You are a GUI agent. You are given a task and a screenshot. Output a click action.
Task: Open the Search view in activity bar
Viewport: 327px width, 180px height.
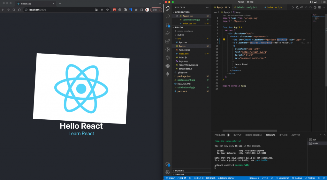(x=168, y=16)
